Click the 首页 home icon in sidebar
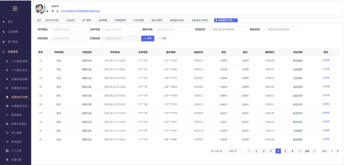Screen dimensions: 344x165 point(4,22)
